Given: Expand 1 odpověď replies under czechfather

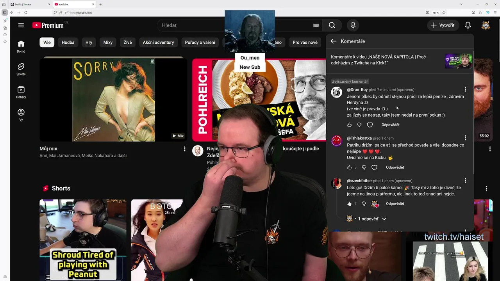Looking at the screenshot, I should pos(366,219).
